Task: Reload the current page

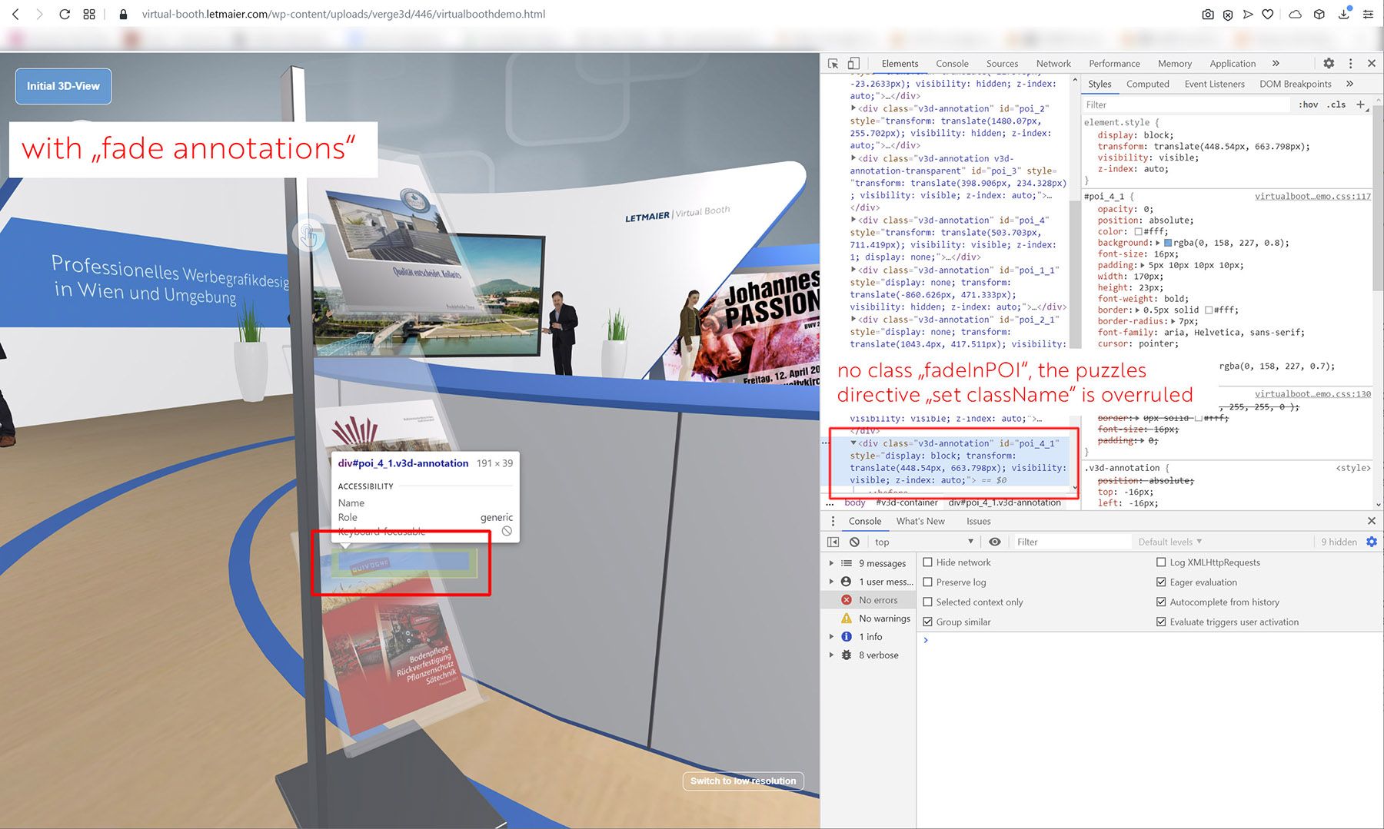Action: click(65, 14)
